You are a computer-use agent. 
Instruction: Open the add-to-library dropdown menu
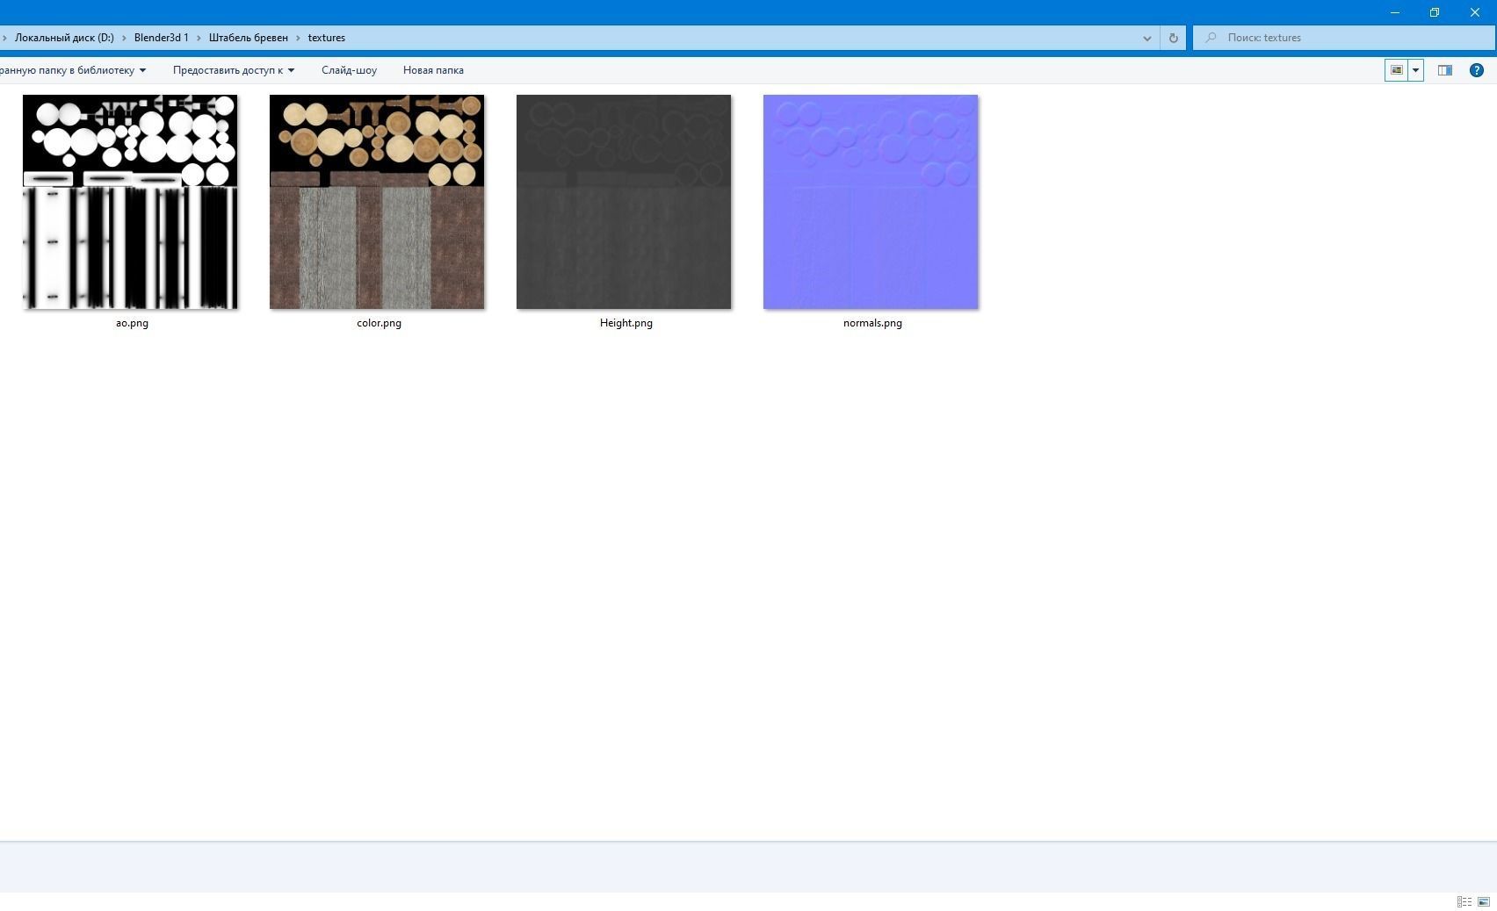(73, 70)
